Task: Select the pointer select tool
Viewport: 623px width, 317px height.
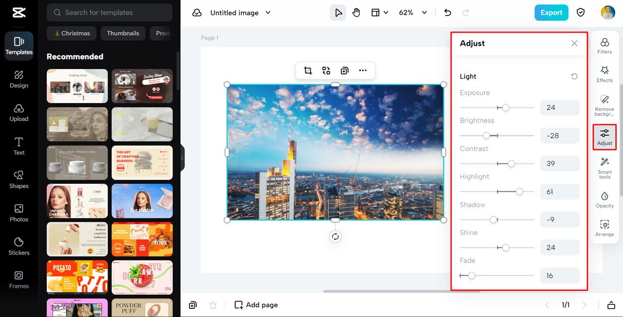Action: 338,13
